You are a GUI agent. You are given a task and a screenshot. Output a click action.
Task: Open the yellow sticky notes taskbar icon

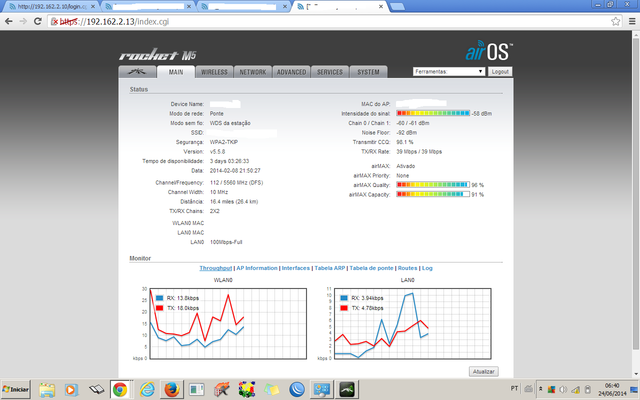coord(272,389)
